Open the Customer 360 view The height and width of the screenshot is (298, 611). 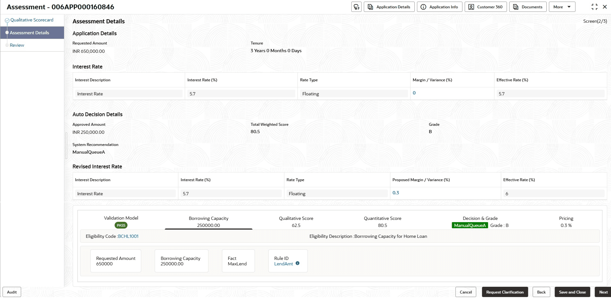point(485,7)
